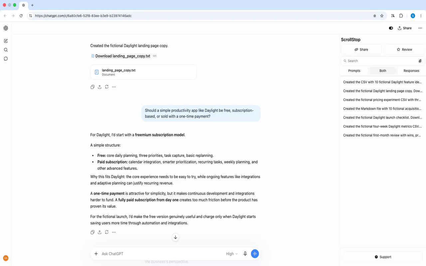
Task: Open the browser Extensions puzzle icon
Action: (401, 16)
